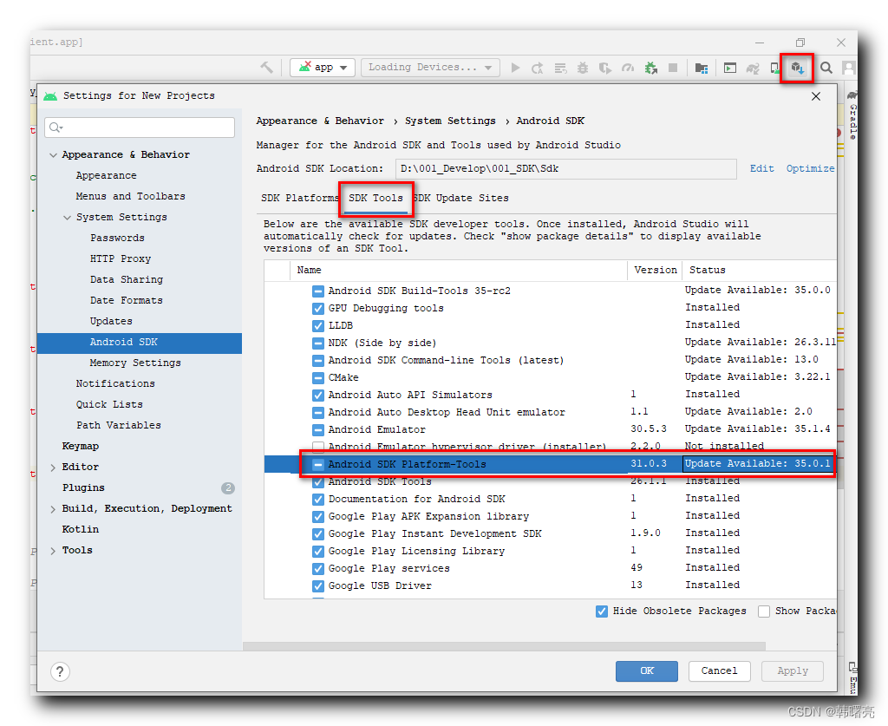This screenshot has height=726, width=888.
Task: Click the Make Project hammer icon
Action: (x=267, y=68)
